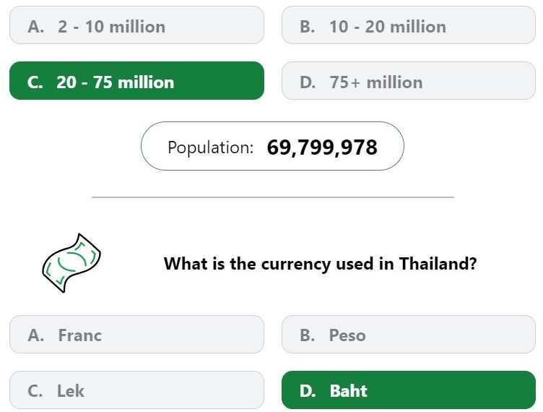Select answer A. 2 - 10 million
This screenshot has height=412, width=543.
pyautogui.click(x=136, y=26)
